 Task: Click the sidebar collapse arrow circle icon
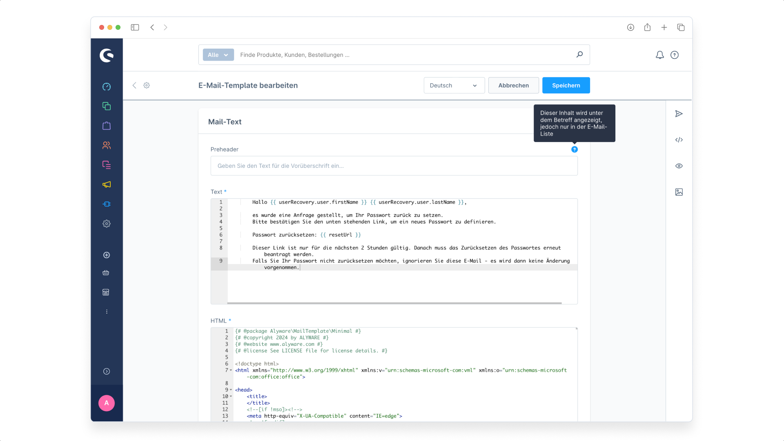(x=107, y=372)
